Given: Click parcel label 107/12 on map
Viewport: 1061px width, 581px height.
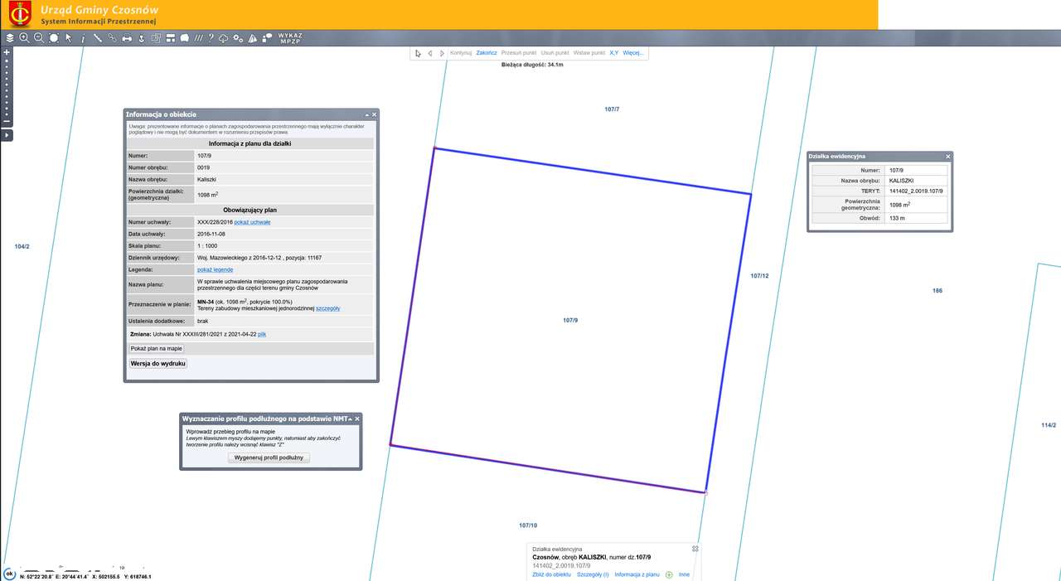Looking at the screenshot, I should coord(760,276).
